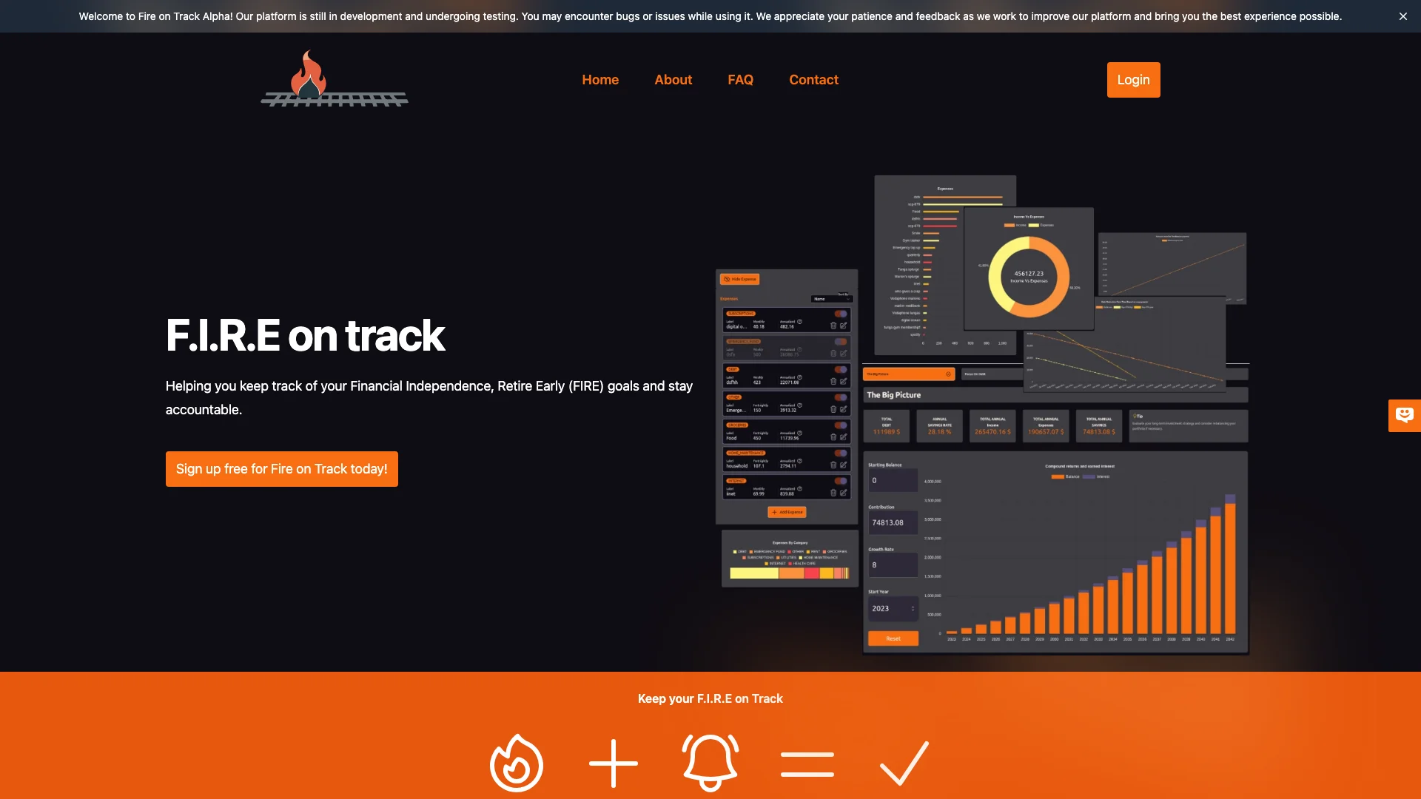Click the equals/balance sheet icon
The image size is (1421, 799).
click(807, 763)
